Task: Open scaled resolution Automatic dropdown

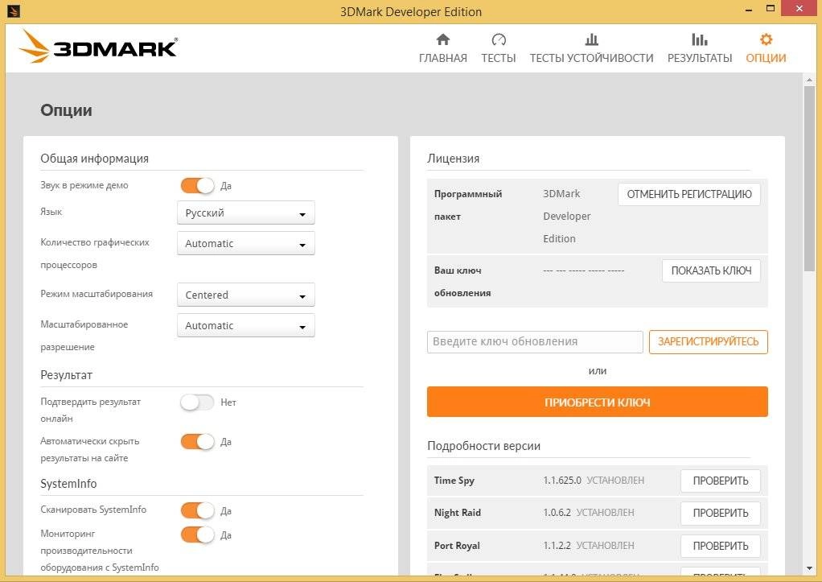Action: (x=246, y=325)
